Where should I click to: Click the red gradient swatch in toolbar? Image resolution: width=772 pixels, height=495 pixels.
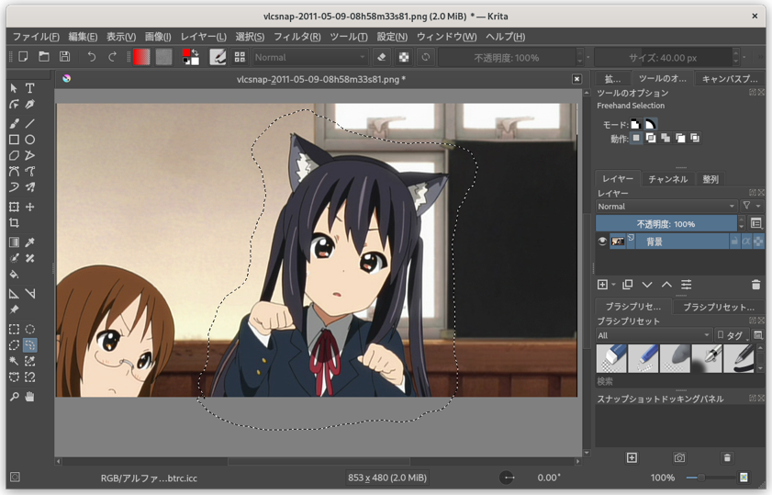click(141, 57)
